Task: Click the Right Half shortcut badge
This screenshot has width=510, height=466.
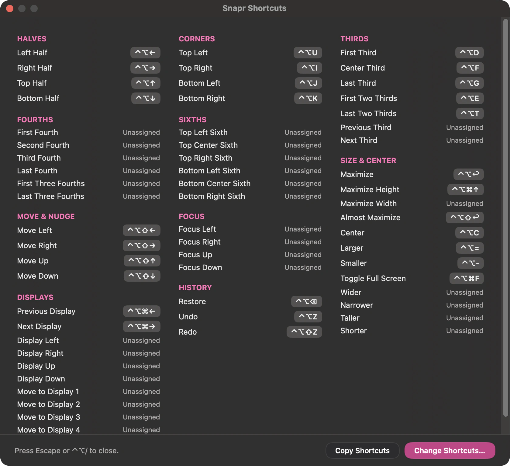Action: tap(145, 68)
